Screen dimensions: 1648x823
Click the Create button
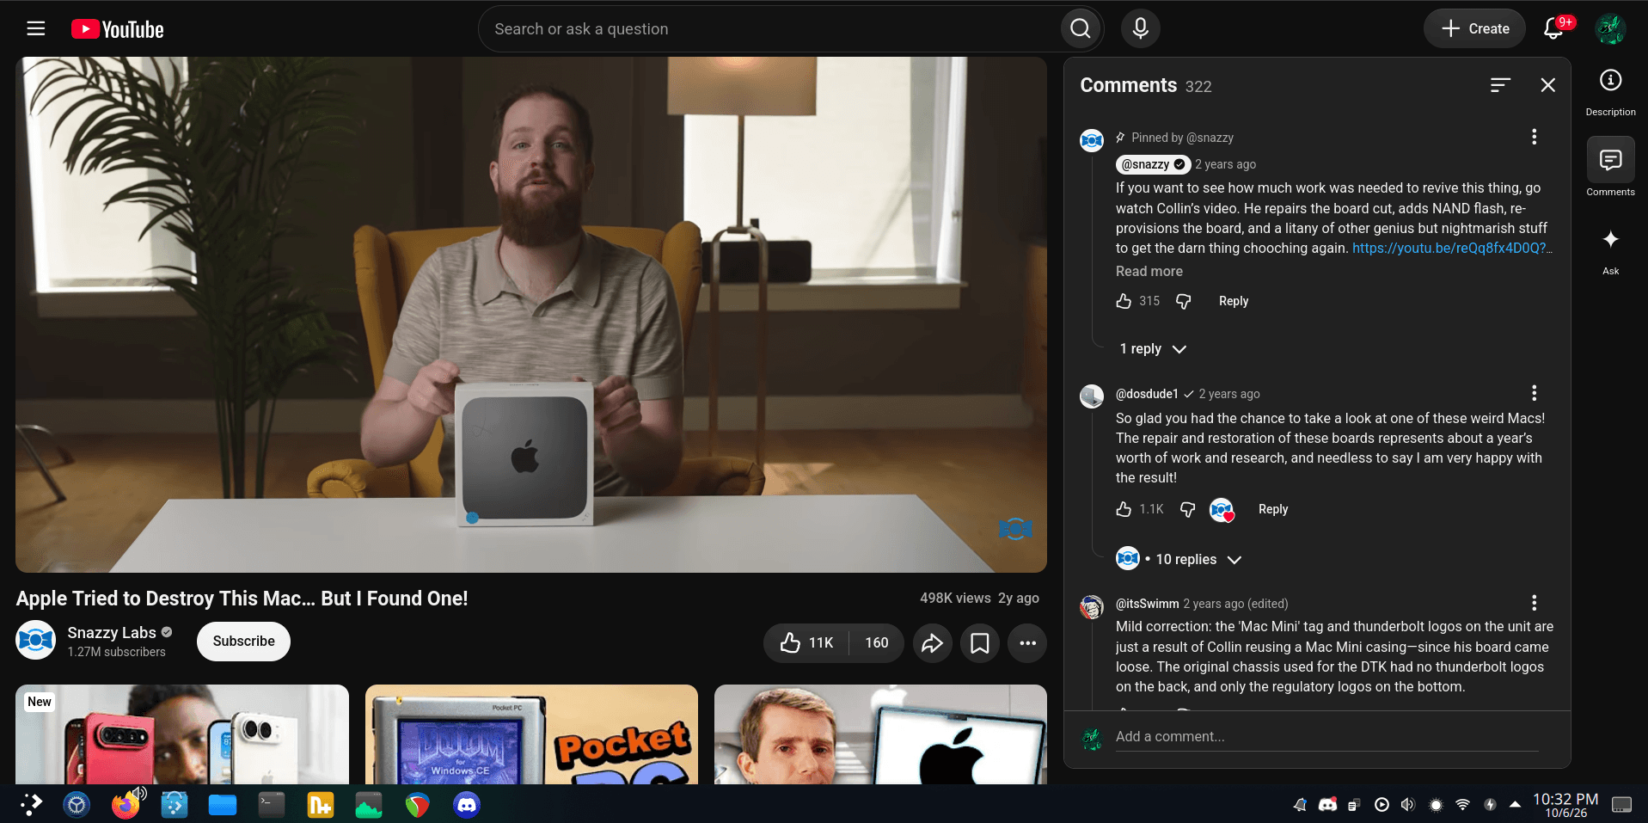pyautogui.click(x=1474, y=28)
